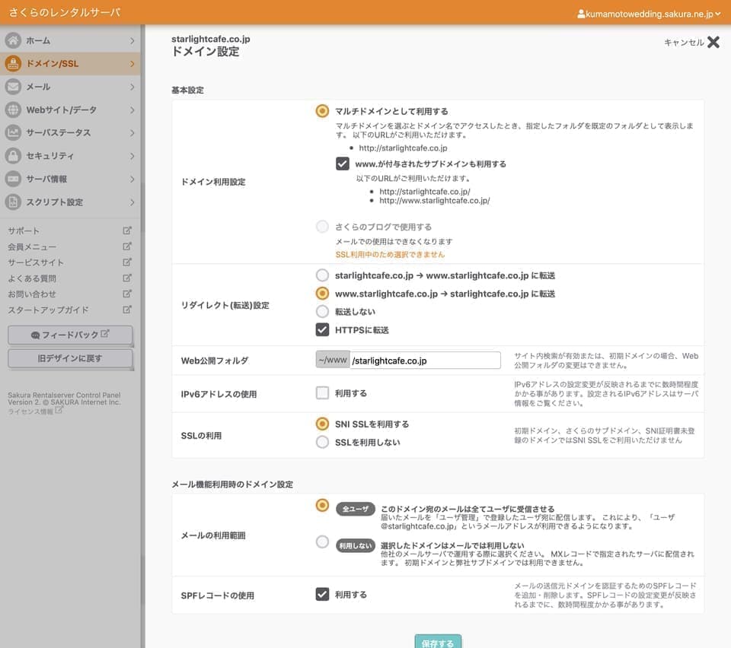Click the X icon next to キャンセル
This screenshot has width=731, height=648.
(x=713, y=43)
